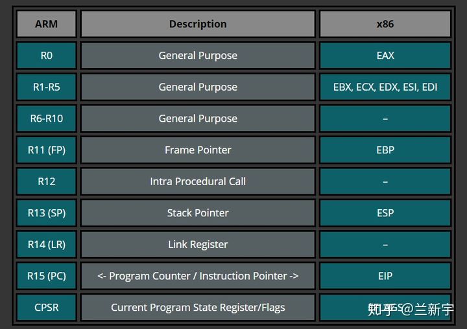Image resolution: width=467 pixels, height=329 pixels.
Task: Select the R15 (PC) cell
Action: 46,276
